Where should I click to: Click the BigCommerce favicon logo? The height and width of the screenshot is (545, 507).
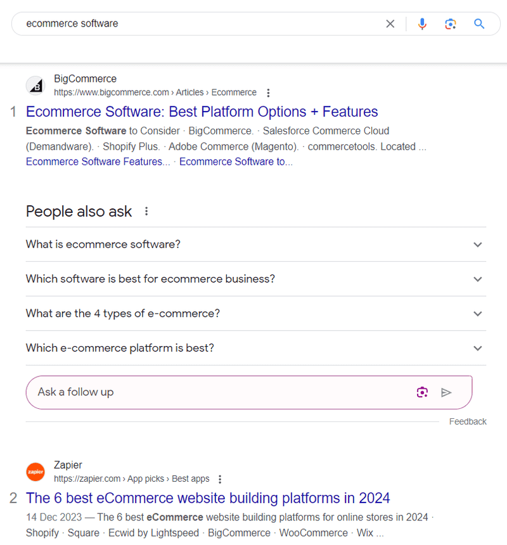[x=35, y=86]
